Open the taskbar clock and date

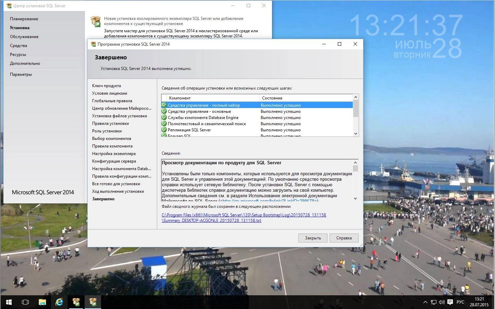click(x=479, y=302)
